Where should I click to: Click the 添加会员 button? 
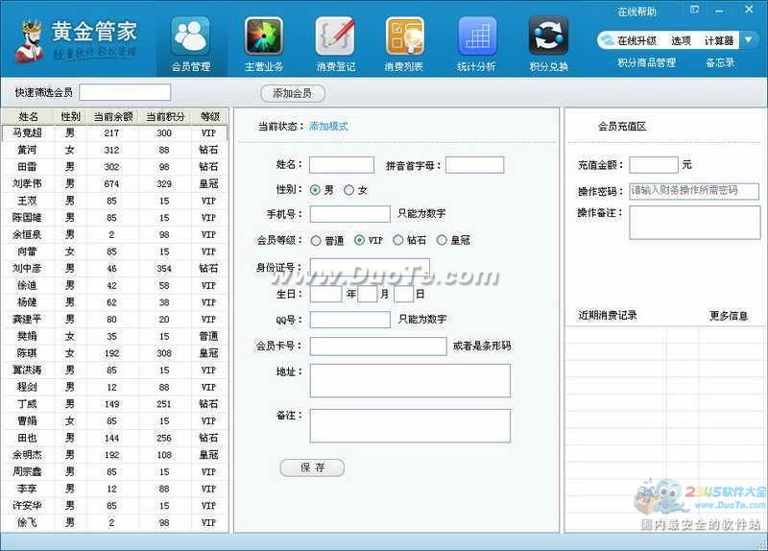click(x=293, y=93)
